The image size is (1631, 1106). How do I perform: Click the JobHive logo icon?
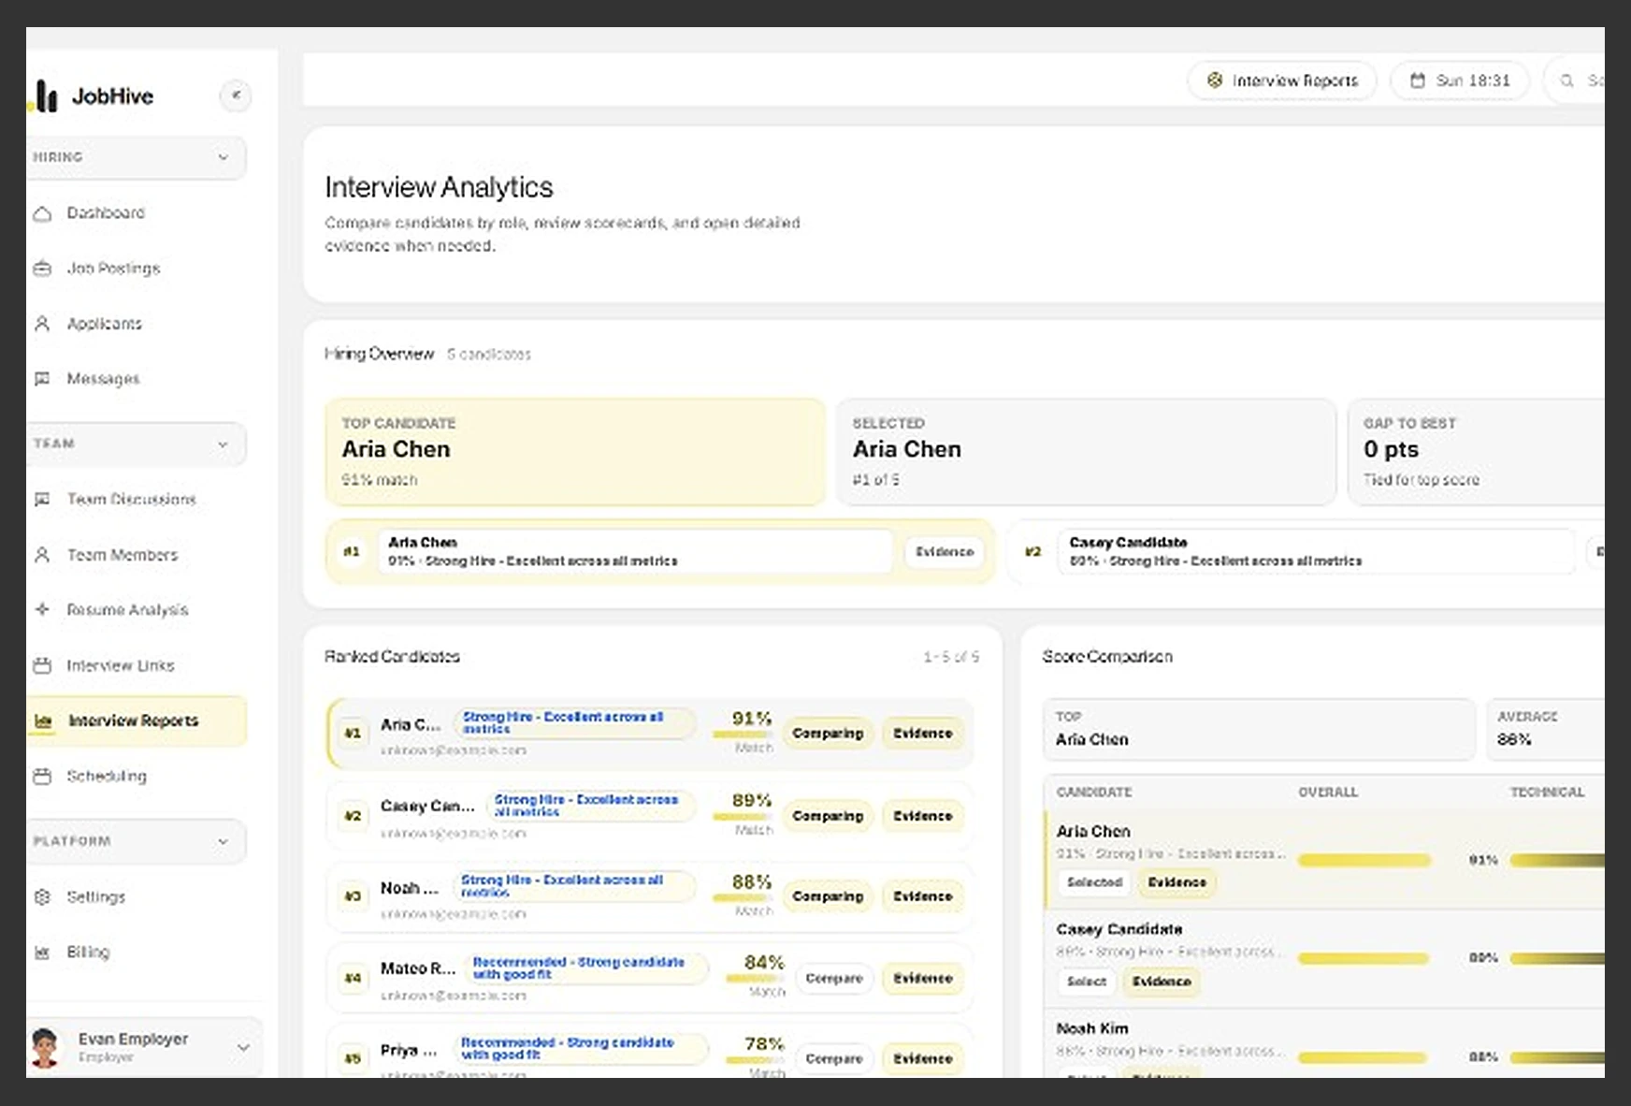tap(44, 95)
